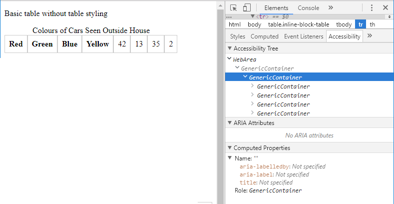Viewport: 394px width, 204px height.
Task: Collapse the GenericContainer under WebArea
Action: [237, 67]
